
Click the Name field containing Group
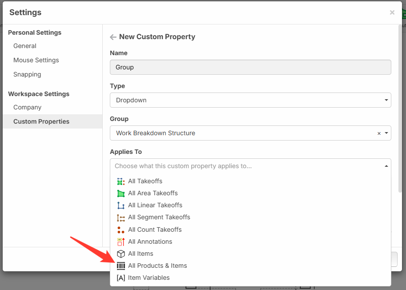point(250,67)
